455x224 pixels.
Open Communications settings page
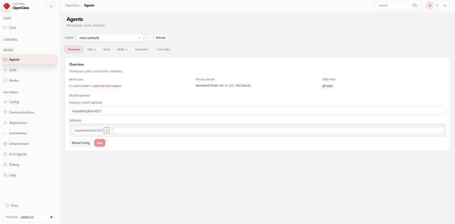tap(29, 112)
